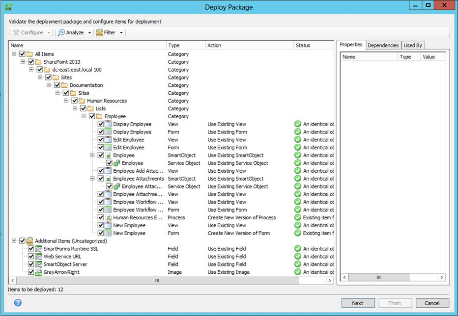Open the Filter dropdown arrow
This screenshot has height=316, width=458.
tap(121, 33)
